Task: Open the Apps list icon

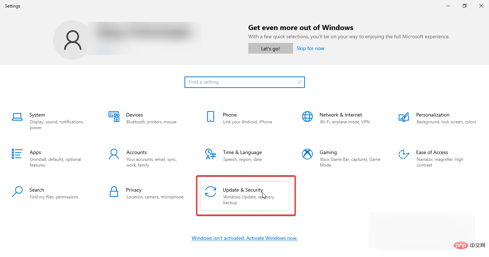Action: pos(17,154)
